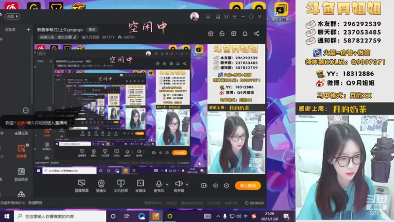The height and width of the screenshot is (222, 394).
Task: Click the nested stream preview in the app window
Action: (x=150, y=109)
